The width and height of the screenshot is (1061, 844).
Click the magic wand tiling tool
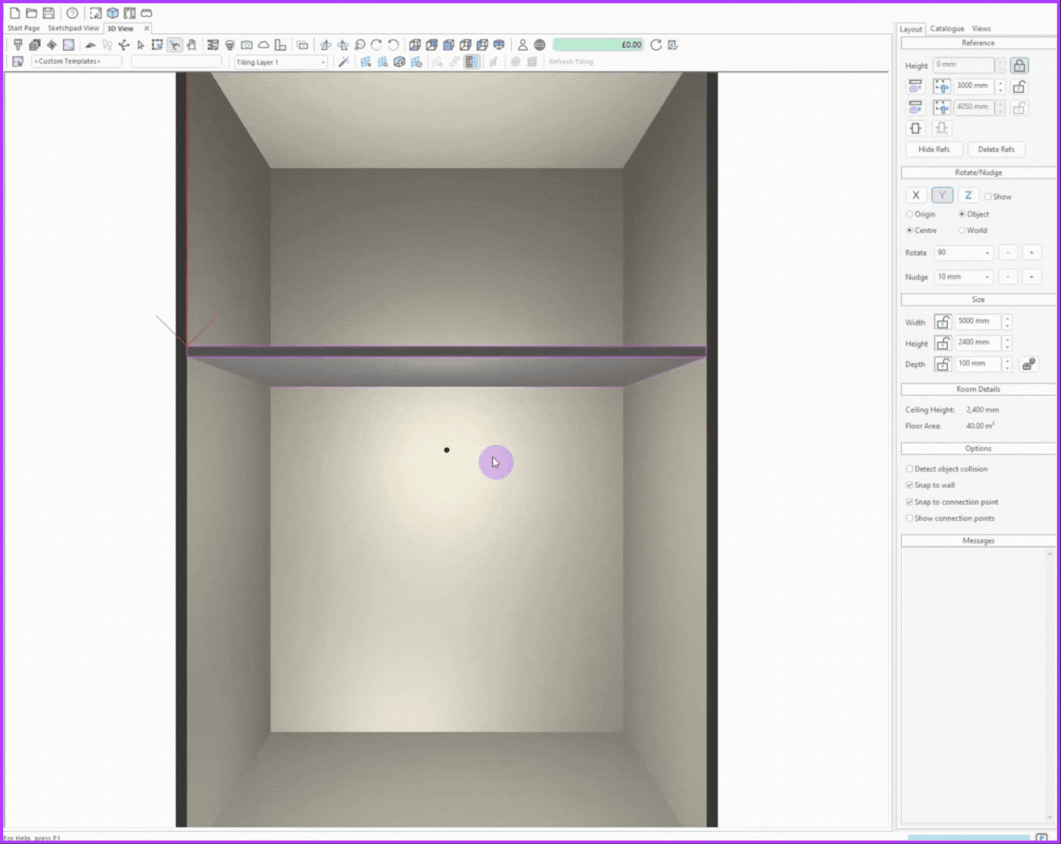pos(343,62)
